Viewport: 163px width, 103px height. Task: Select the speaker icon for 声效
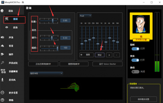(x=2, y=37)
